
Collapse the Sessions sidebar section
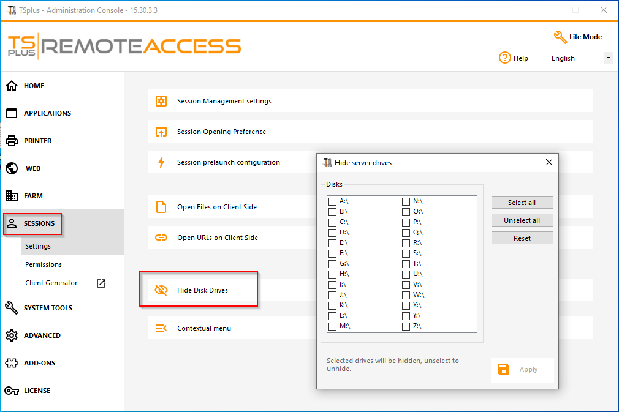(x=39, y=223)
